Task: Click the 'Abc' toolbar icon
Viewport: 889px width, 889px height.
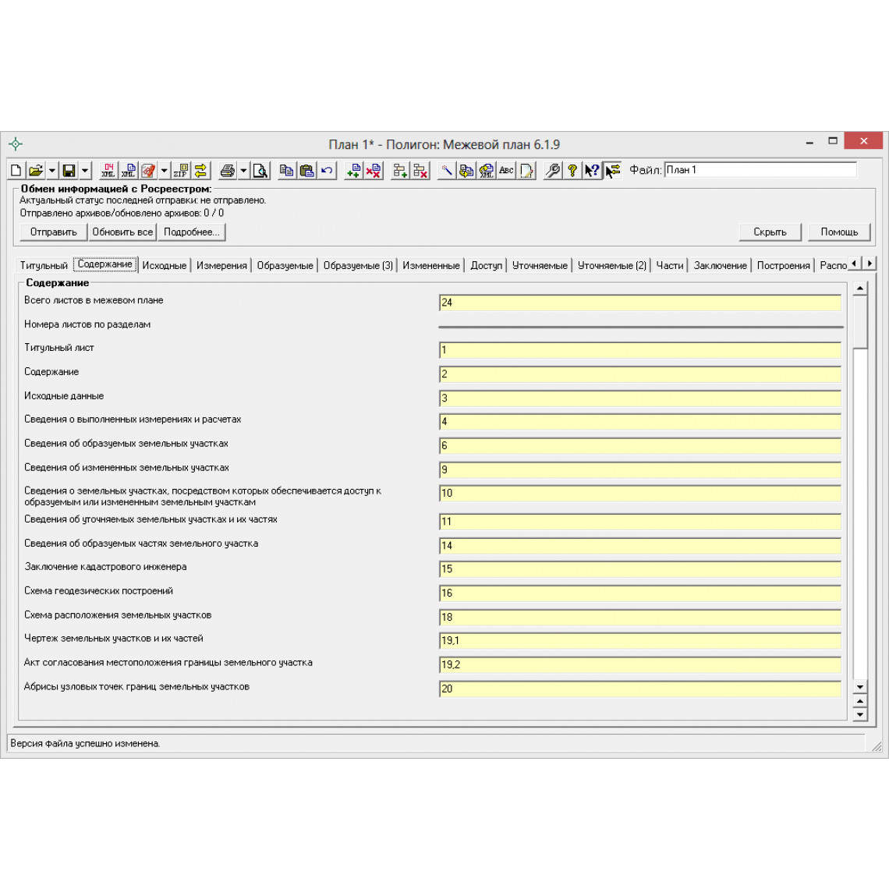Action: (506, 170)
